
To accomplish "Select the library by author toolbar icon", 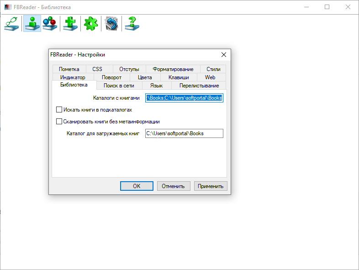I will point(32,24).
